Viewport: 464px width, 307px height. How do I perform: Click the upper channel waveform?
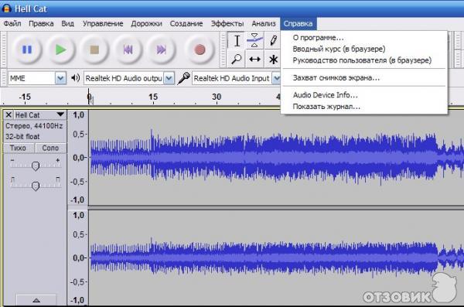276,158
